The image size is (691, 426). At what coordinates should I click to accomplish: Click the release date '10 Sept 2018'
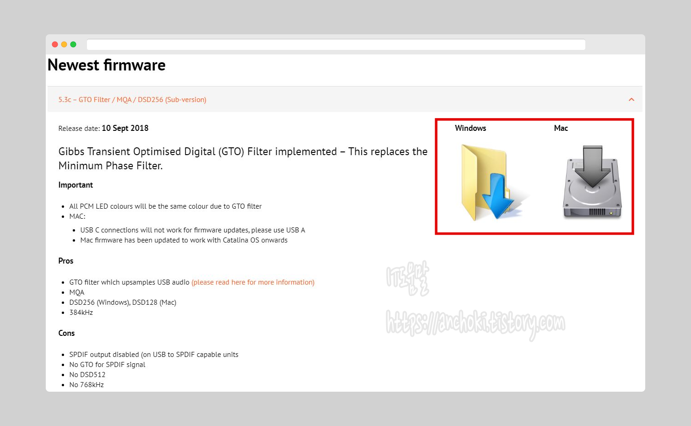[125, 128]
